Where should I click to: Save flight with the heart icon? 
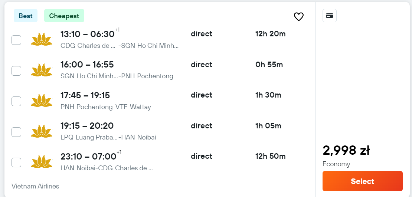(x=298, y=17)
